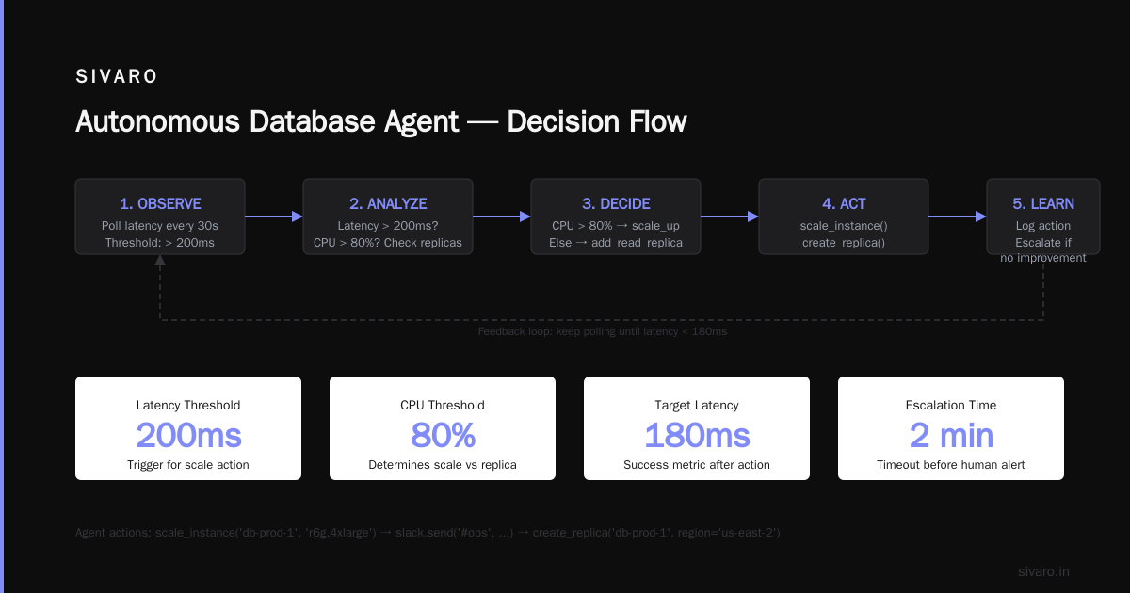Open the Target Latency 180ms card
This screenshot has height=593, width=1130.
click(697, 428)
